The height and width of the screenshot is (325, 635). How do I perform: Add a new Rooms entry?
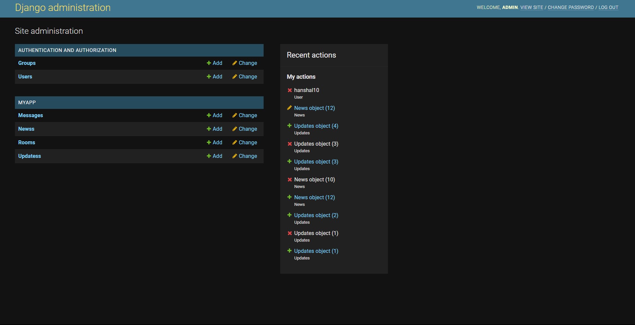[x=215, y=142]
